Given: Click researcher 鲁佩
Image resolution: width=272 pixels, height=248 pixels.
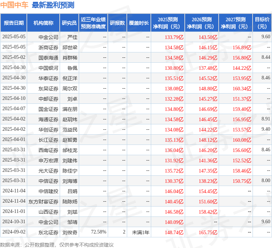Looking at the screenshot, I should coord(72,68).
